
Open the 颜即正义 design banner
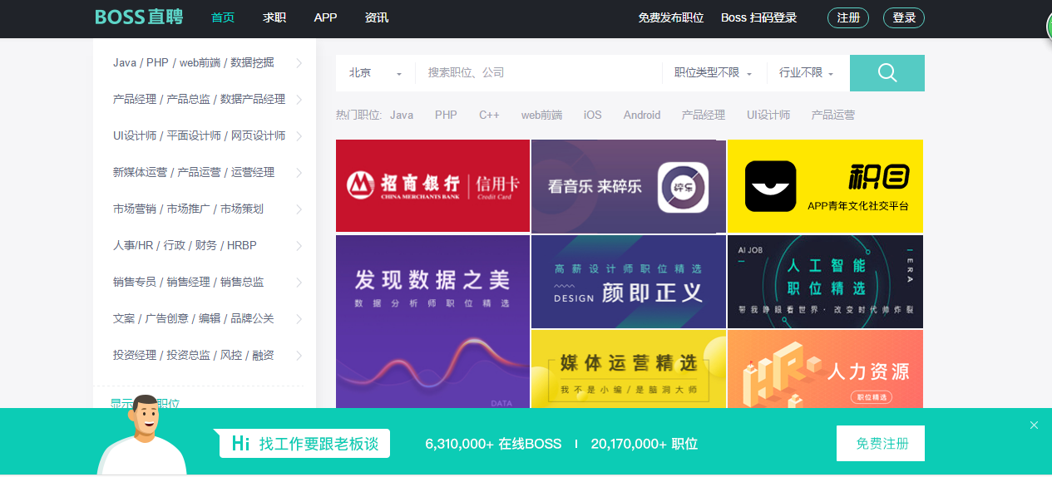[x=629, y=282]
